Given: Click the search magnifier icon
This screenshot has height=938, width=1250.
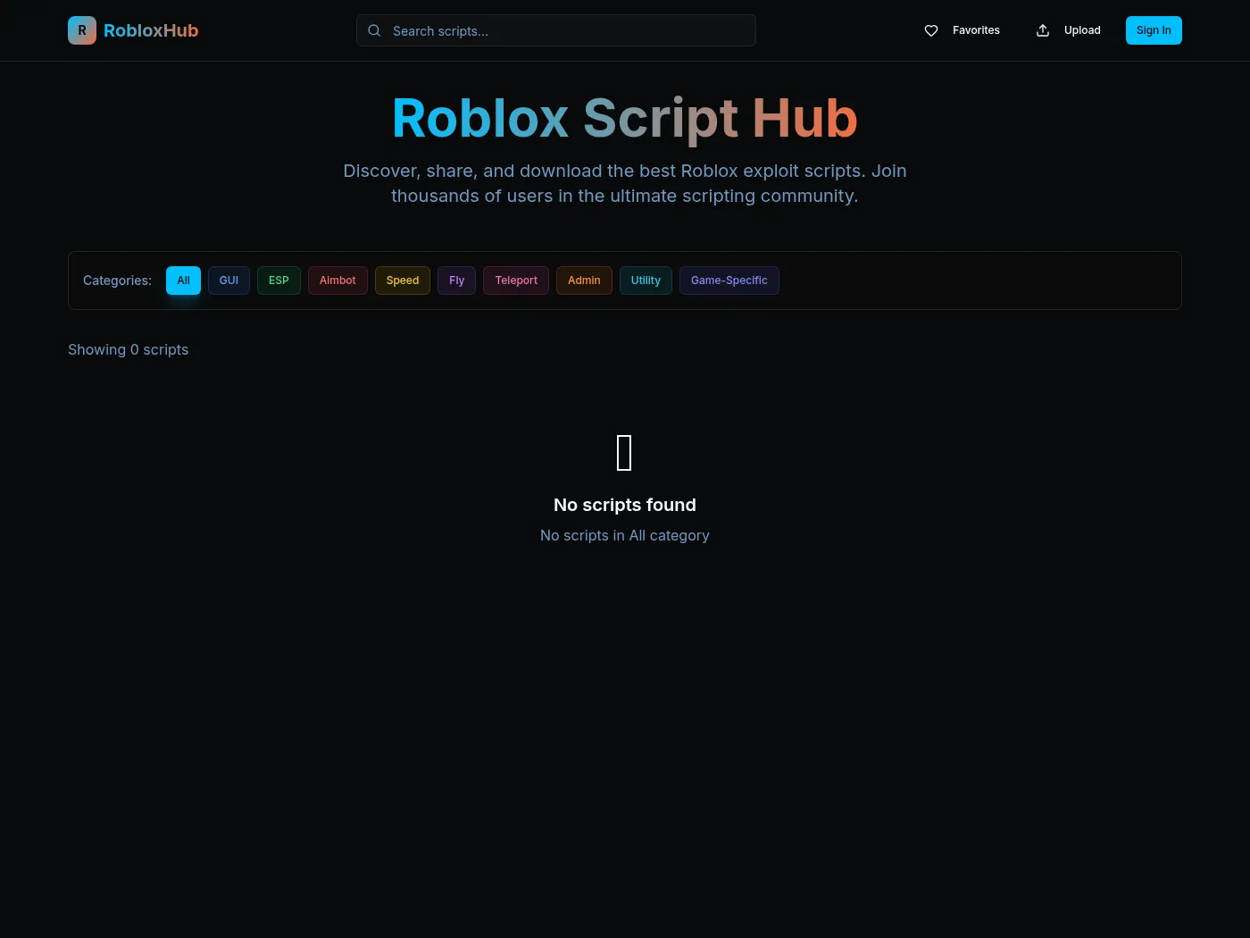Looking at the screenshot, I should pyautogui.click(x=374, y=30).
